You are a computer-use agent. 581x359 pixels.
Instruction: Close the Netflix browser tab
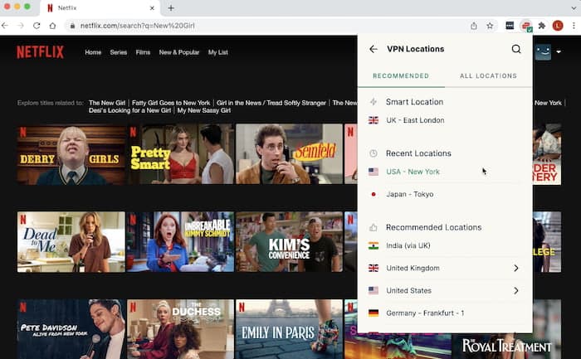pos(152,7)
